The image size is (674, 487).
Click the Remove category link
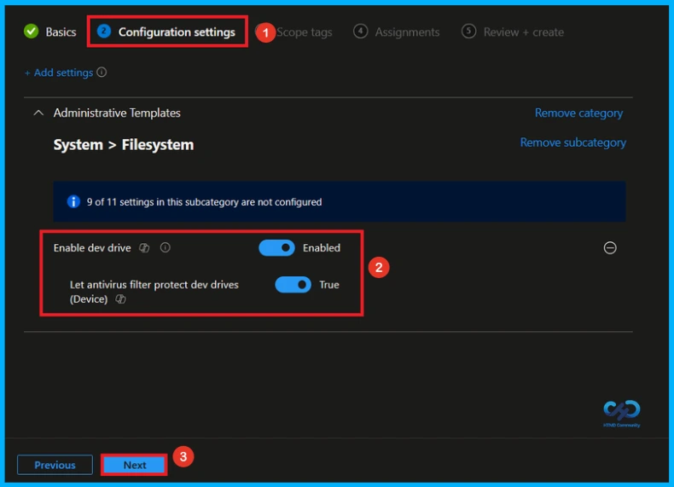pos(578,113)
